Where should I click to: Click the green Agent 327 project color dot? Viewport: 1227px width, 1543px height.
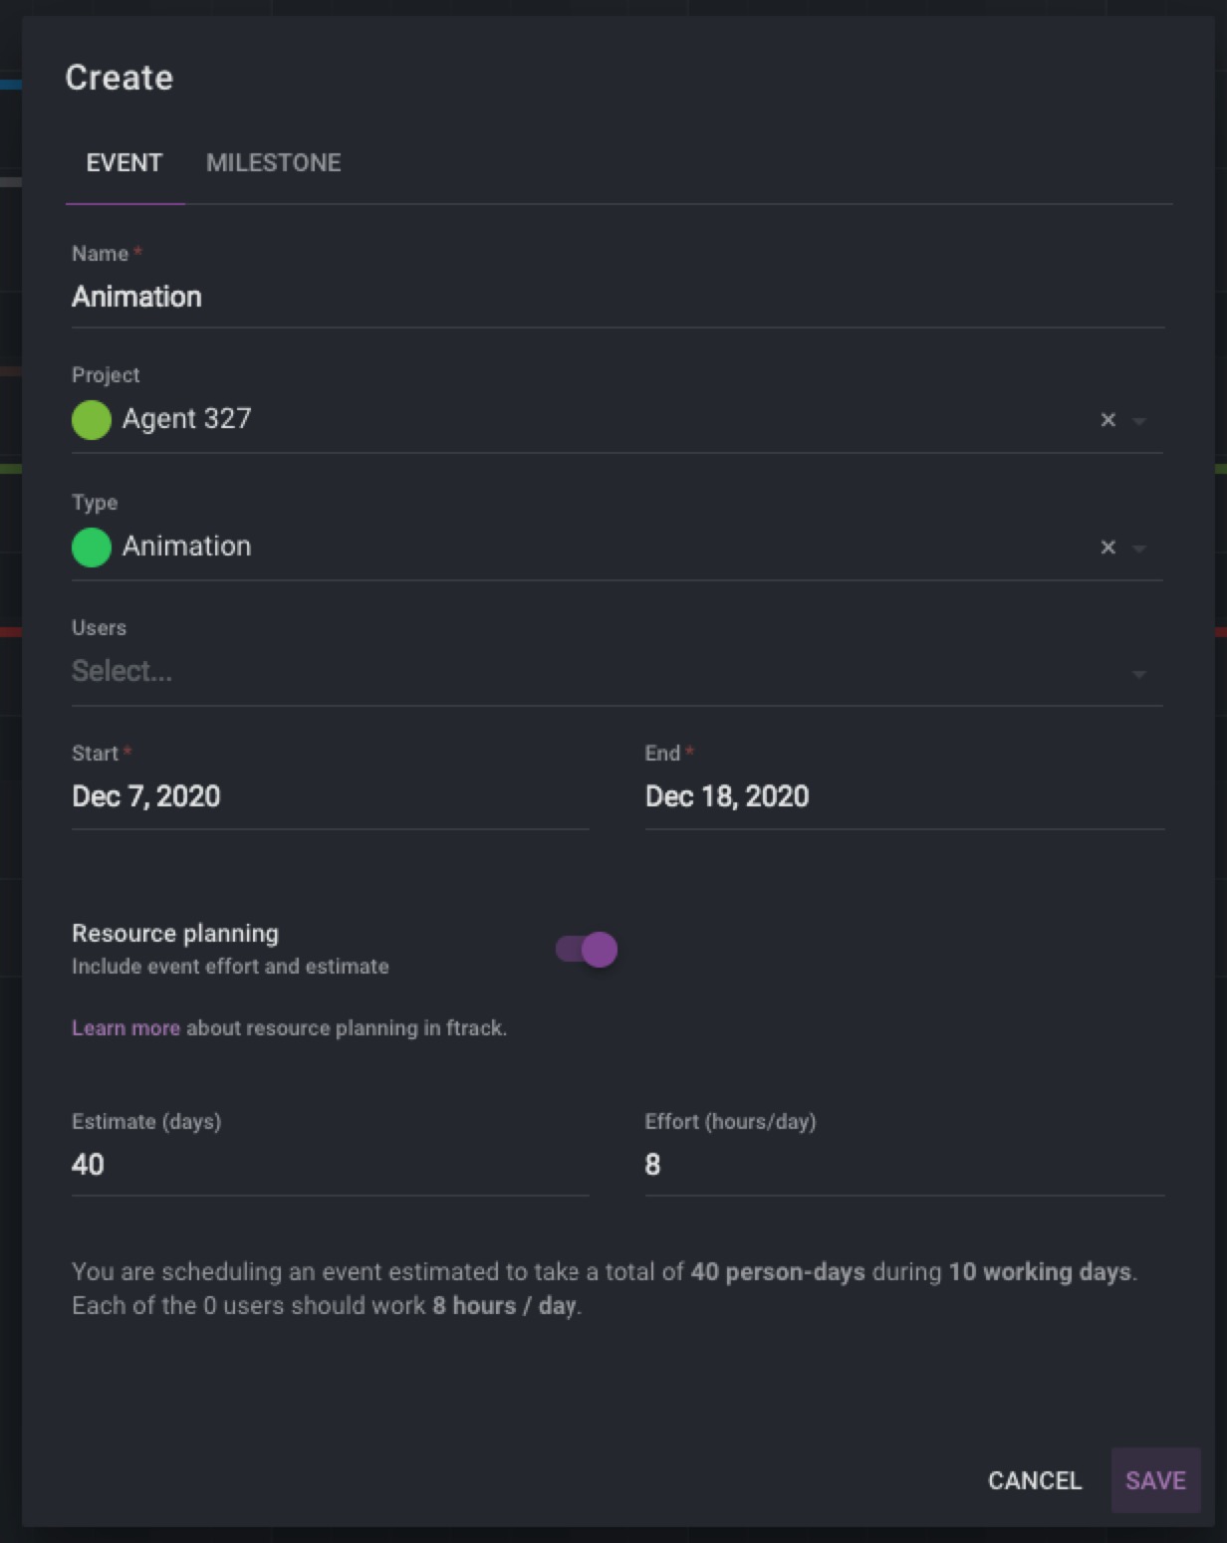pyautogui.click(x=92, y=420)
